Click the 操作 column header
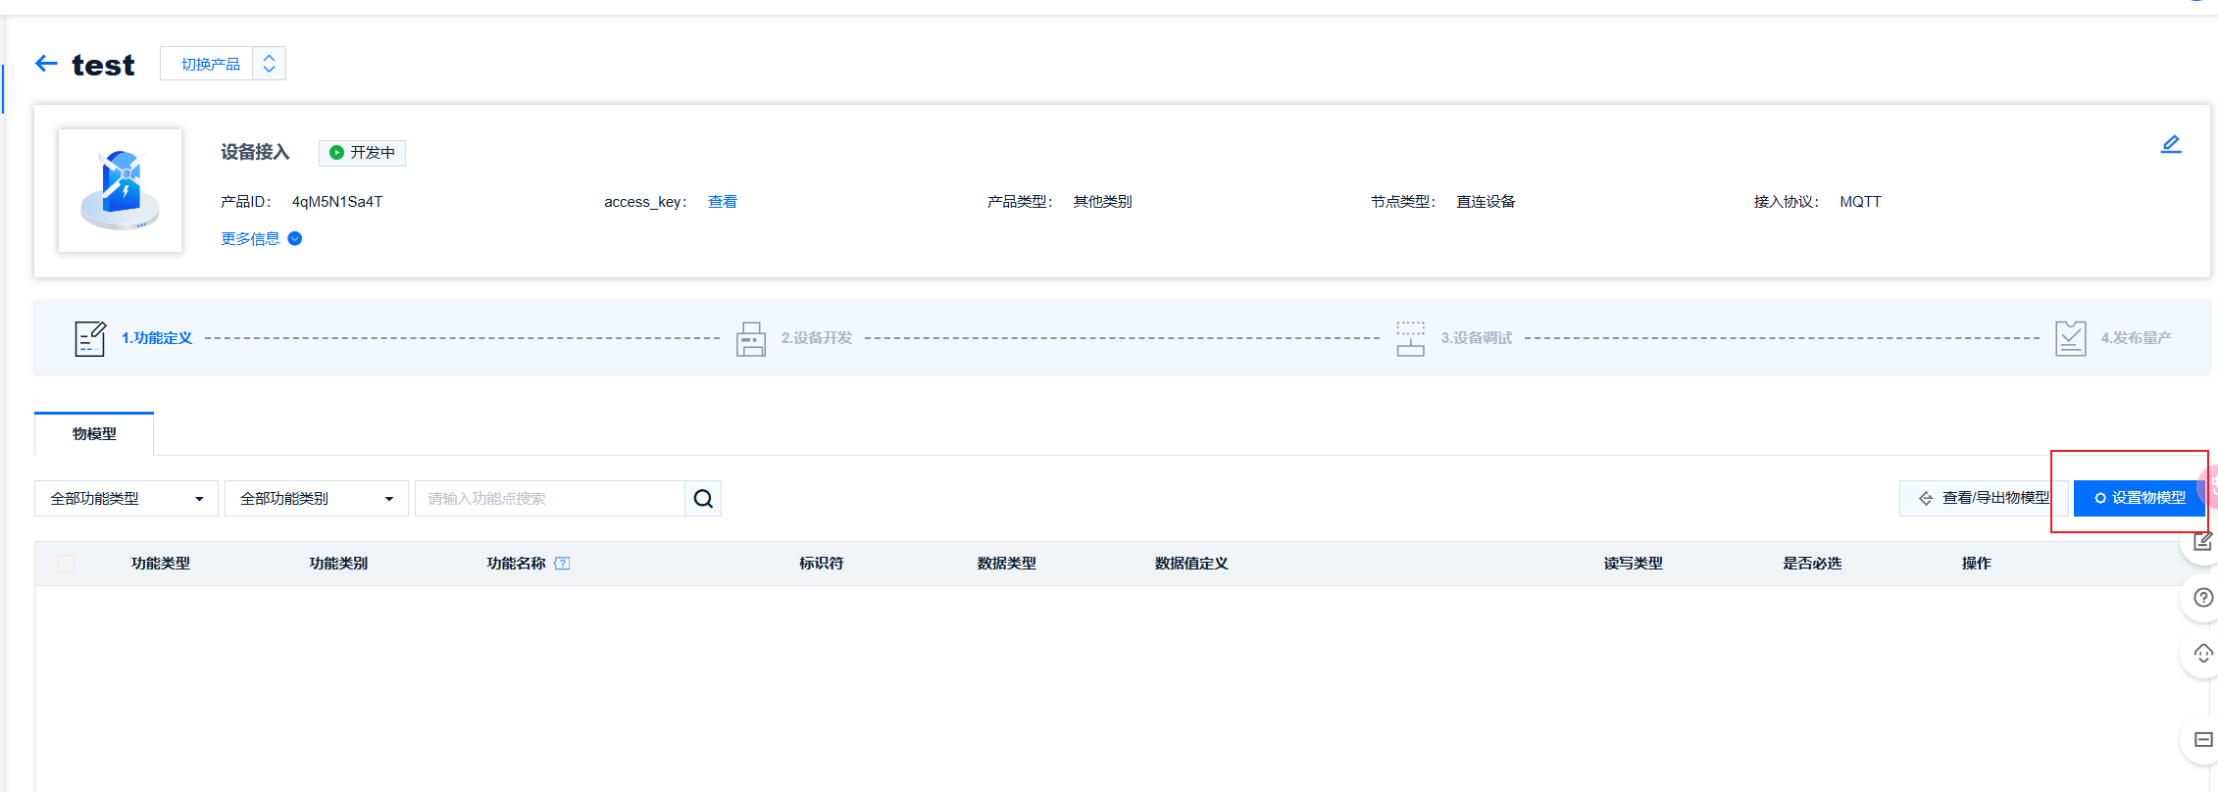Image resolution: width=2218 pixels, height=792 pixels. (x=1977, y=564)
